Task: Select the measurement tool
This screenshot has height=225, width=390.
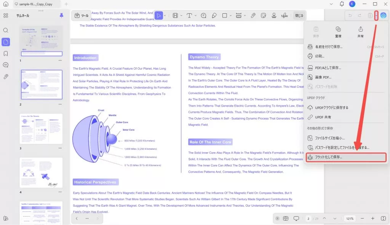Action: click(x=238, y=15)
